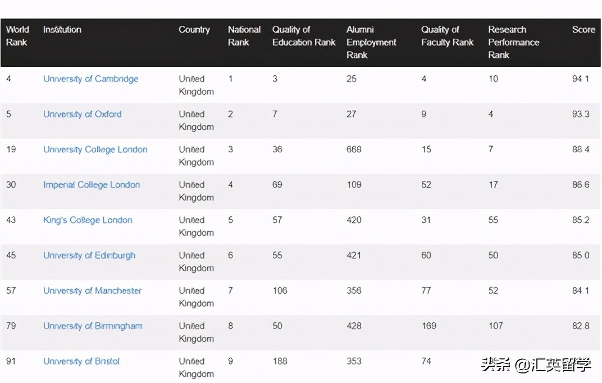Click the Institution column header
Screen dimensions: 602x383
[x=62, y=30]
